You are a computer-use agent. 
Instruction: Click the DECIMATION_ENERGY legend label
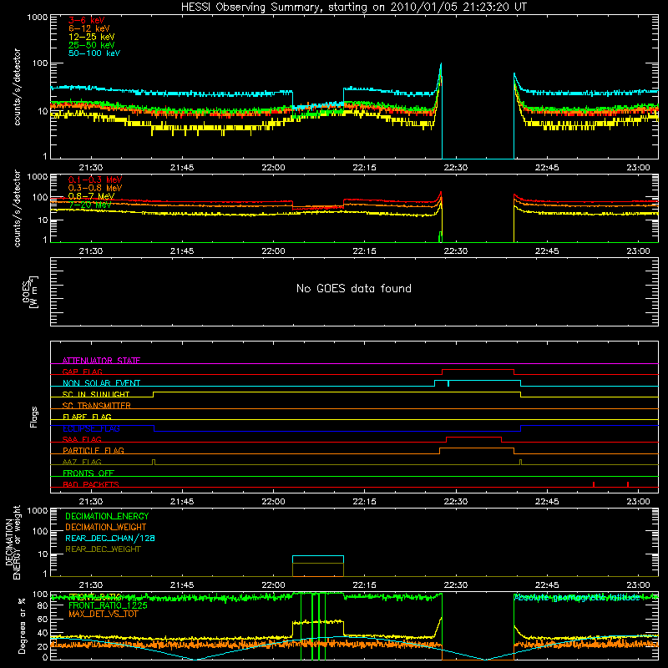pyautogui.click(x=107, y=516)
